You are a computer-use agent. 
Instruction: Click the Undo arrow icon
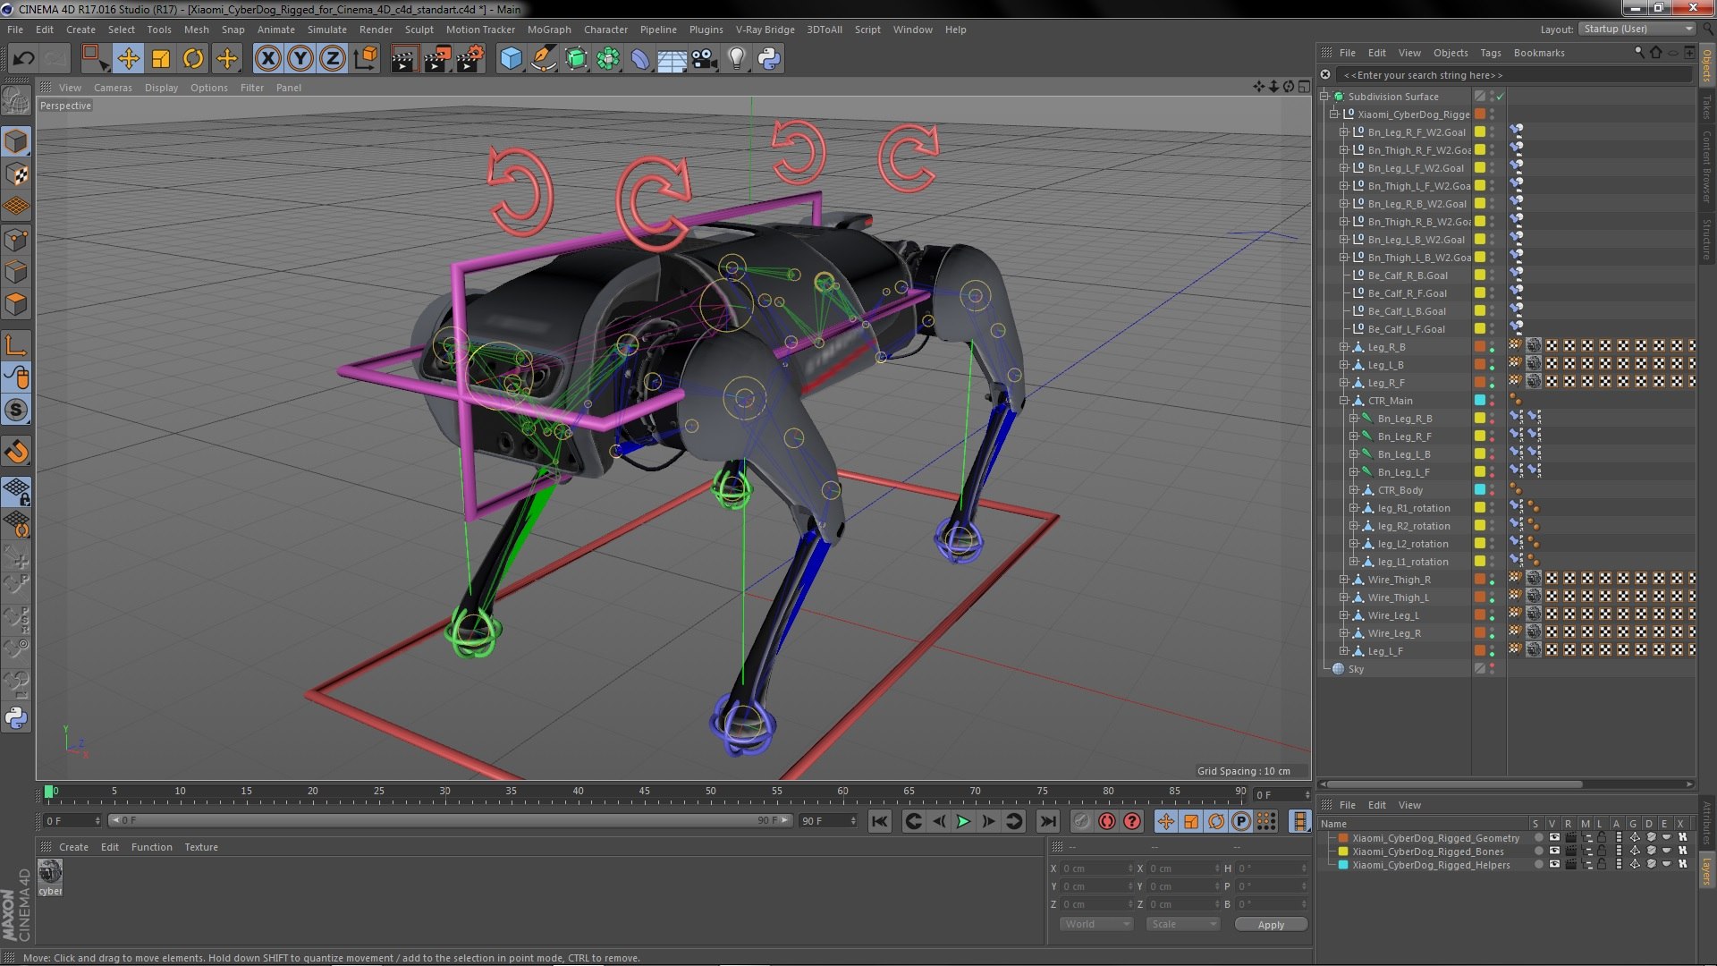coord(23,59)
